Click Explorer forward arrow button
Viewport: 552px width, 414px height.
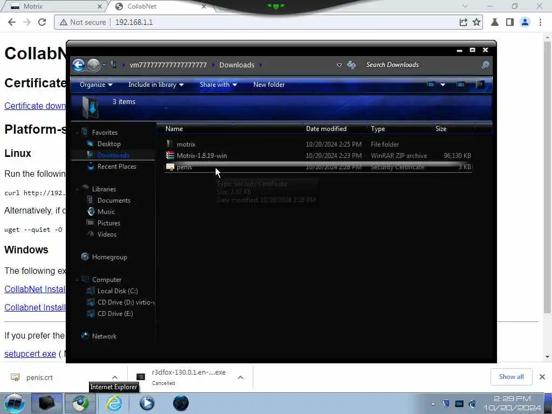[93, 65]
